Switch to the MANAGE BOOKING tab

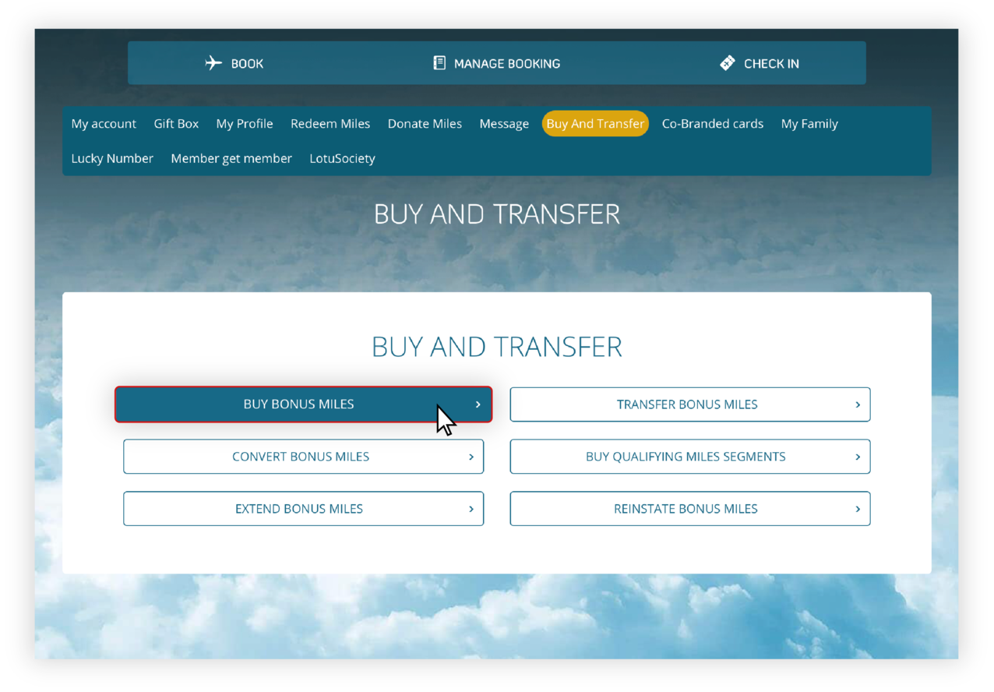pos(496,63)
